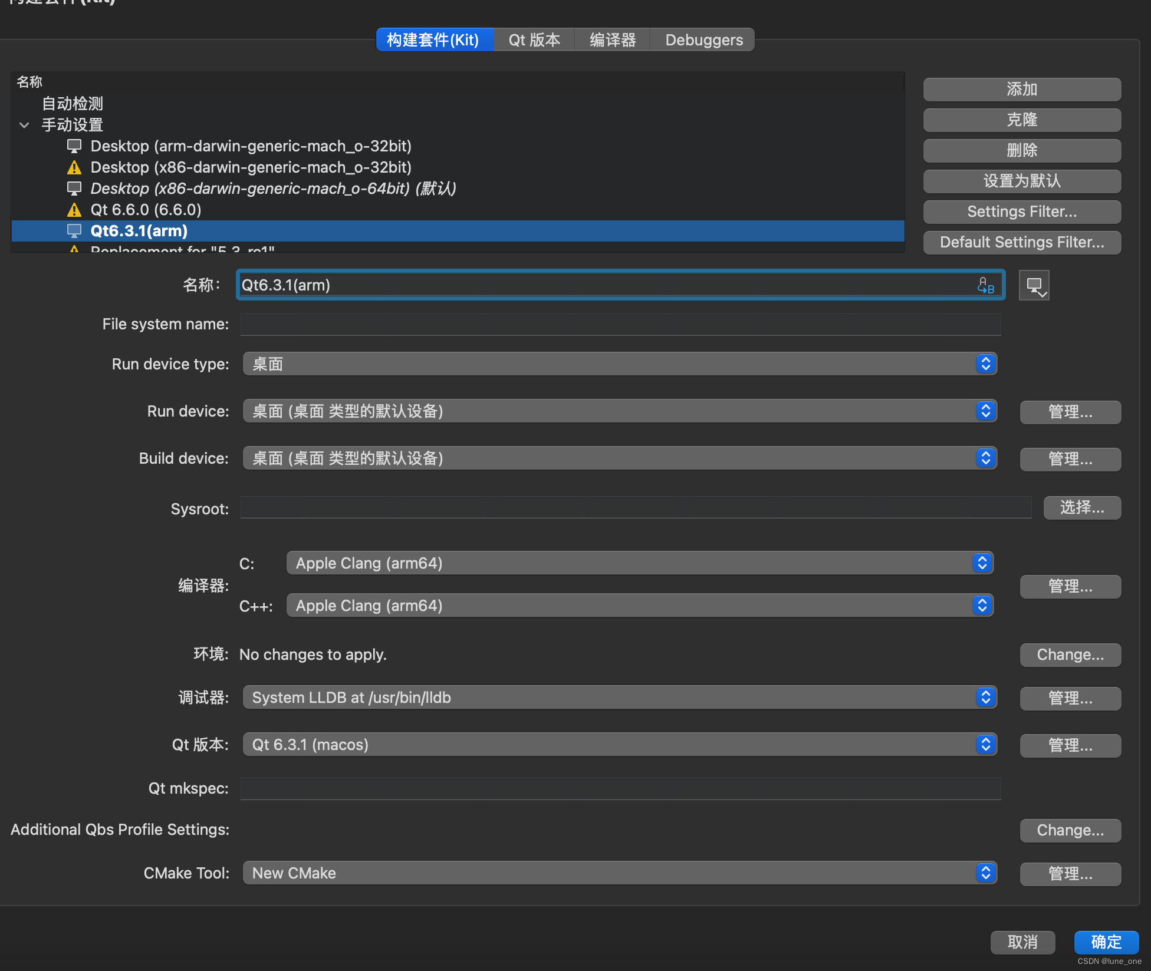Select the Qt 6.6.0 kit in the list
This screenshot has height=971, width=1151.
[x=146, y=209]
